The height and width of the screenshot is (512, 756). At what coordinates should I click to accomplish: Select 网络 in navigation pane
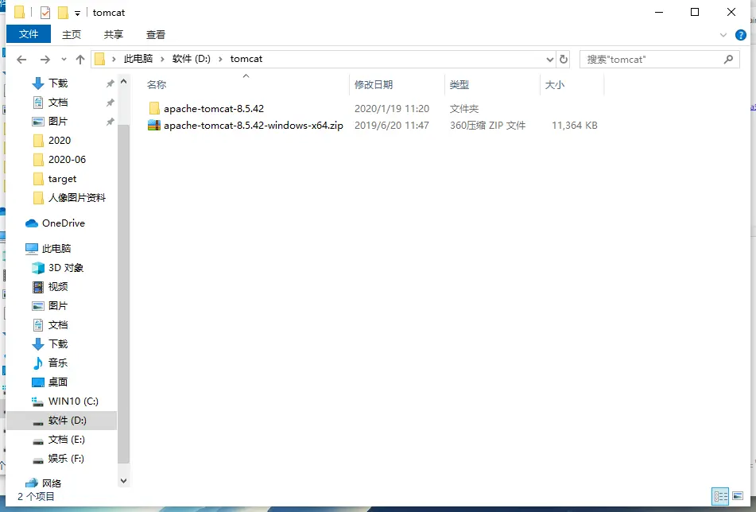[x=52, y=483]
